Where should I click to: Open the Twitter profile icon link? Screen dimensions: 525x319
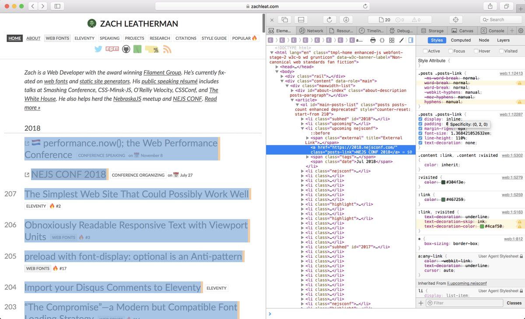click(x=98, y=49)
